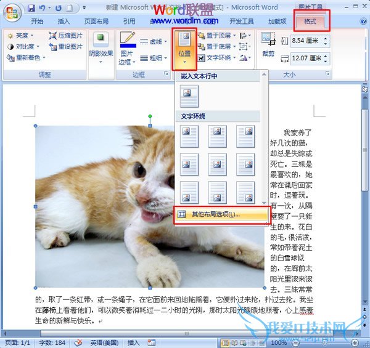
Task: Open the 加载项 tab
Action: pyautogui.click(x=277, y=22)
